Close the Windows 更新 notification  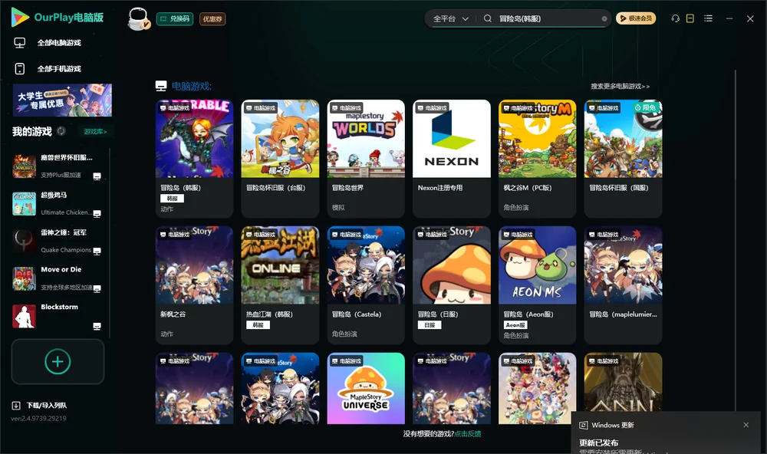pos(746,425)
